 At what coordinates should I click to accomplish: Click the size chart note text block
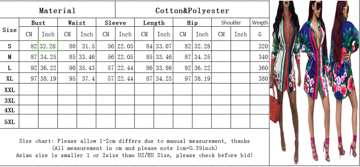(135, 148)
